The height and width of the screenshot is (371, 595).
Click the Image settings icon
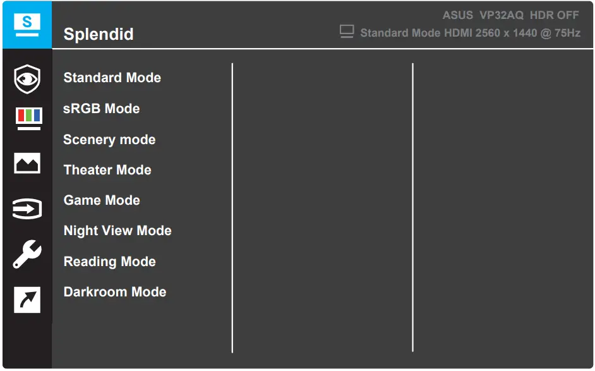27,163
